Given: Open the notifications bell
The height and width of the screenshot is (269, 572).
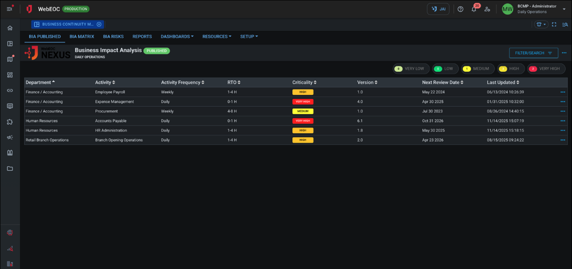Looking at the screenshot, I should click(474, 9).
